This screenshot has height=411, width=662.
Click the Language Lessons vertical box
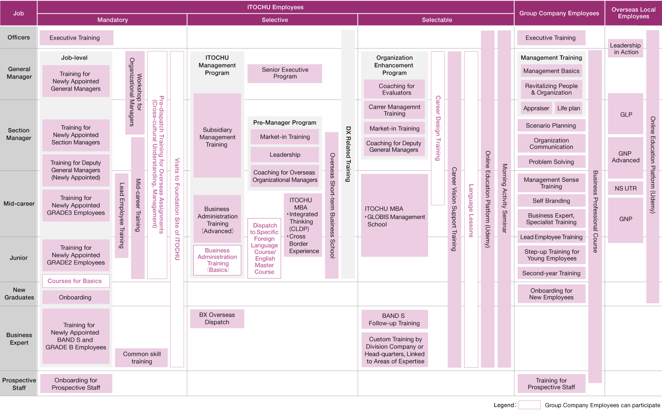471,209
